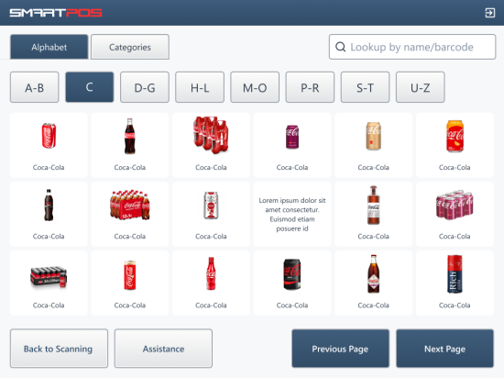Image resolution: width=504 pixels, height=378 pixels.
Task: Switch to the Alphabet tab
Action: (x=49, y=47)
